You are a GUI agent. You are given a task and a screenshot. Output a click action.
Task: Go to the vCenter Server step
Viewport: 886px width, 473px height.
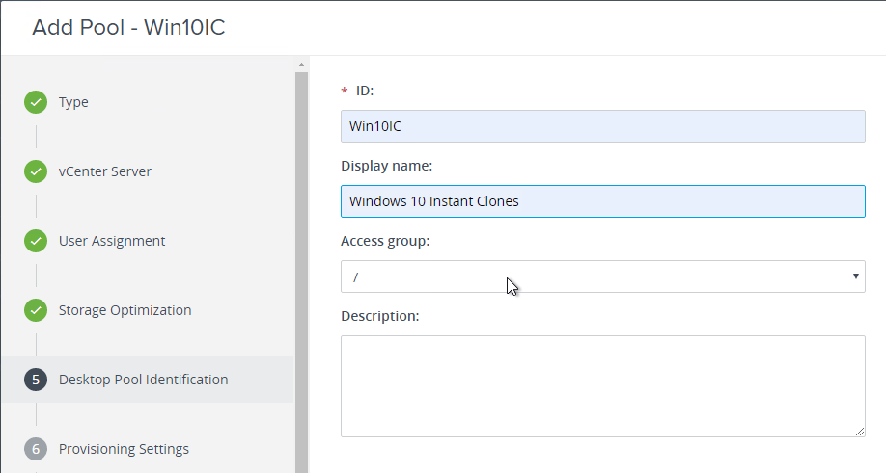tap(105, 171)
